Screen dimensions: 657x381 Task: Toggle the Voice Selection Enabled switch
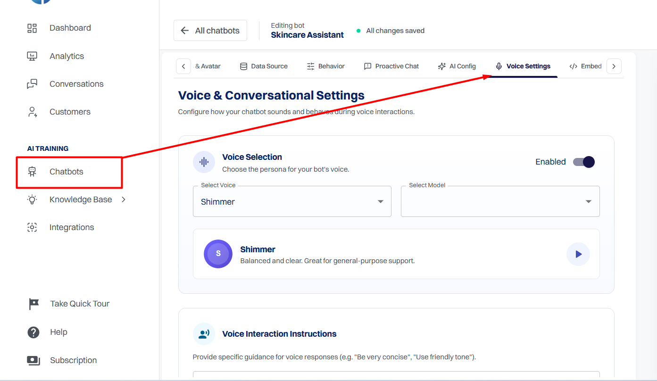584,162
